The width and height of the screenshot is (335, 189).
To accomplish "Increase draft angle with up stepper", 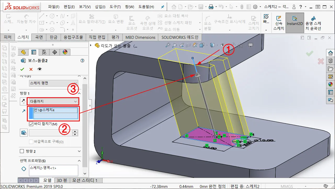I will tap(75, 131).
